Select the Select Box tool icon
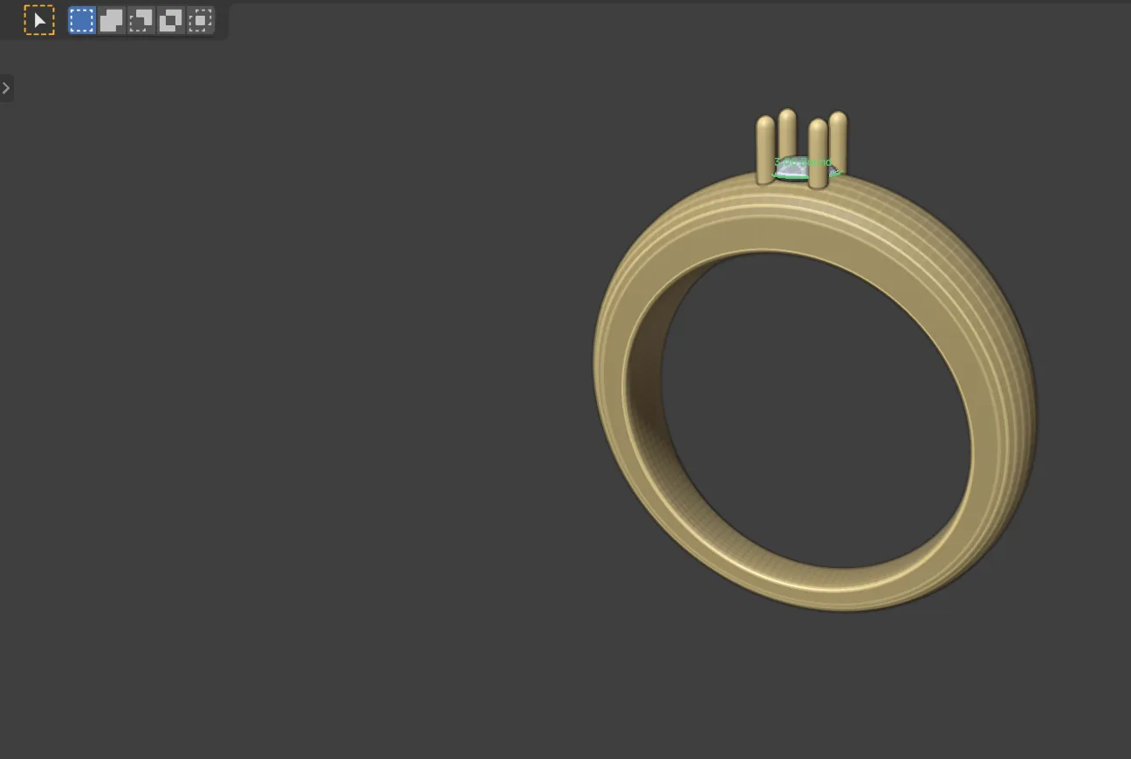Viewport: 1131px width, 759px height. click(x=39, y=20)
